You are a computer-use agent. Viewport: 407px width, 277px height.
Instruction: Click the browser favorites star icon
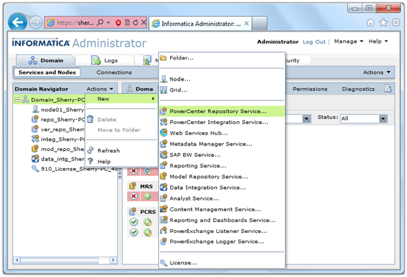[x=383, y=23]
